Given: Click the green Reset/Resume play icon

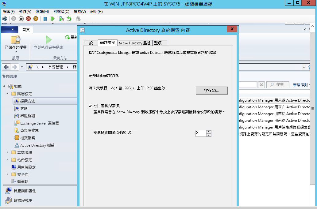Looking at the screenshot, I should click(x=52, y=19).
